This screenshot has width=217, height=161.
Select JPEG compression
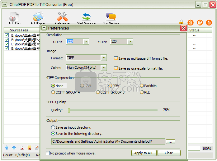(110, 86)
